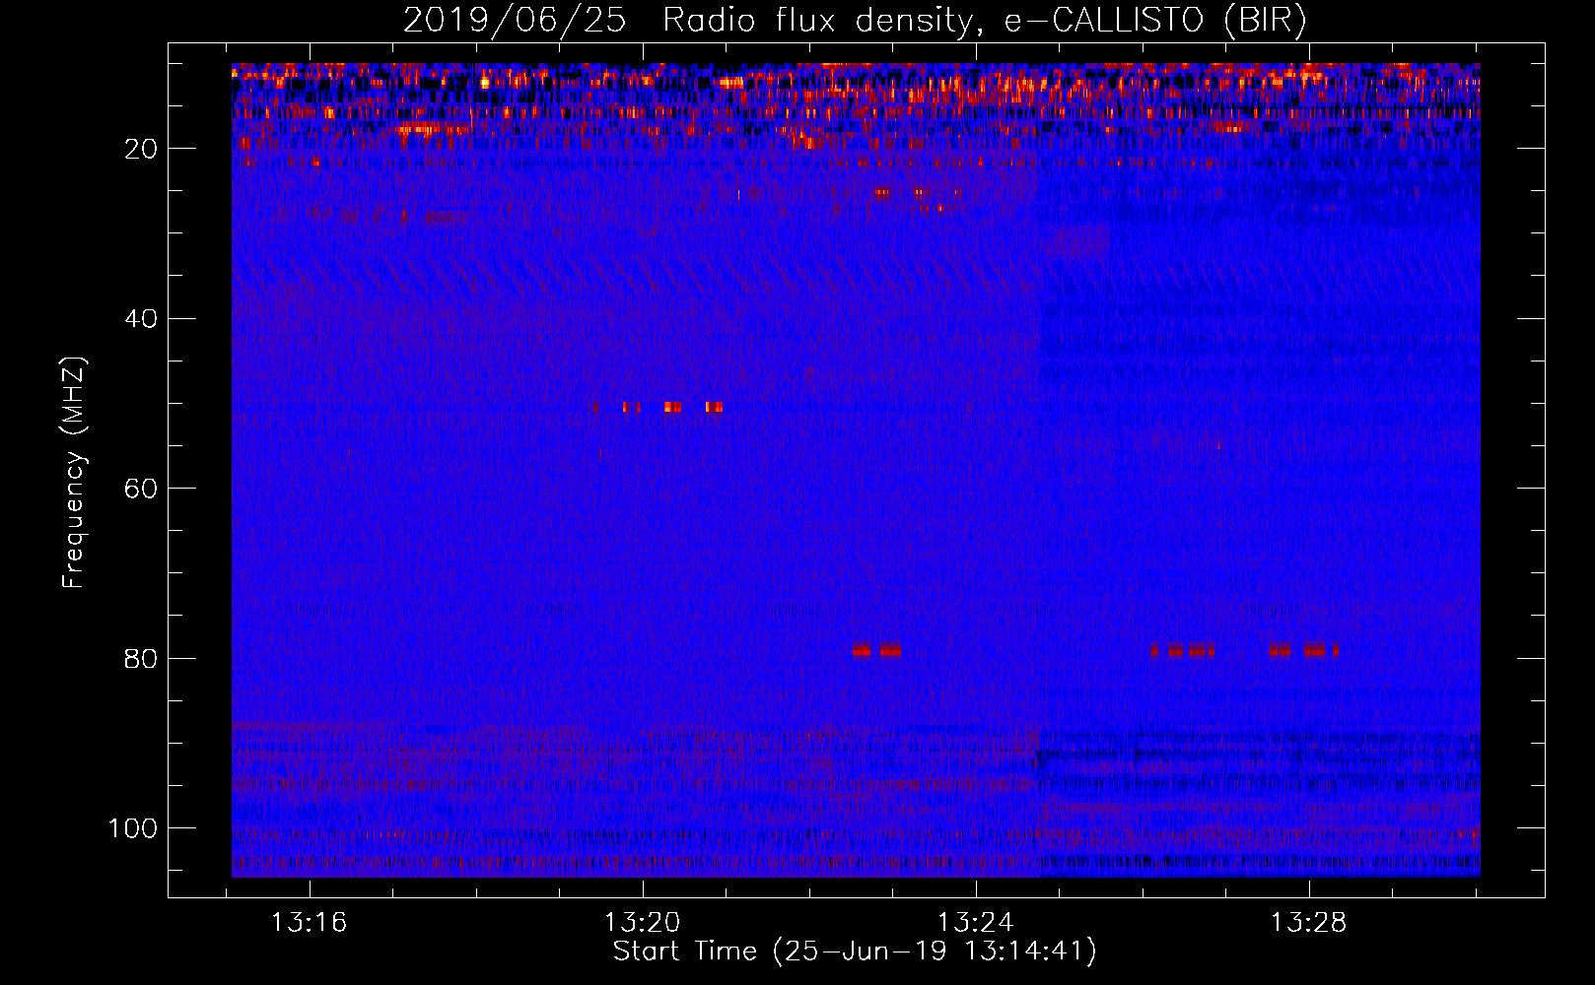Click the plot title '2019/06/25 Radio flux density, e-CALLISTO (BIR)'
This screenshot has width=1595, height=985.
coord(855,21)
